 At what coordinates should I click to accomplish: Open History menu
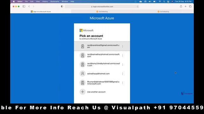tap(45, 2)
